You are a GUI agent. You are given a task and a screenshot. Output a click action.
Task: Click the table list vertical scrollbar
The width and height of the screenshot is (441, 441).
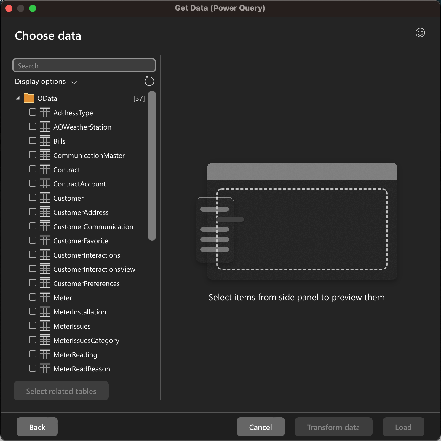(x=152, y=166)
